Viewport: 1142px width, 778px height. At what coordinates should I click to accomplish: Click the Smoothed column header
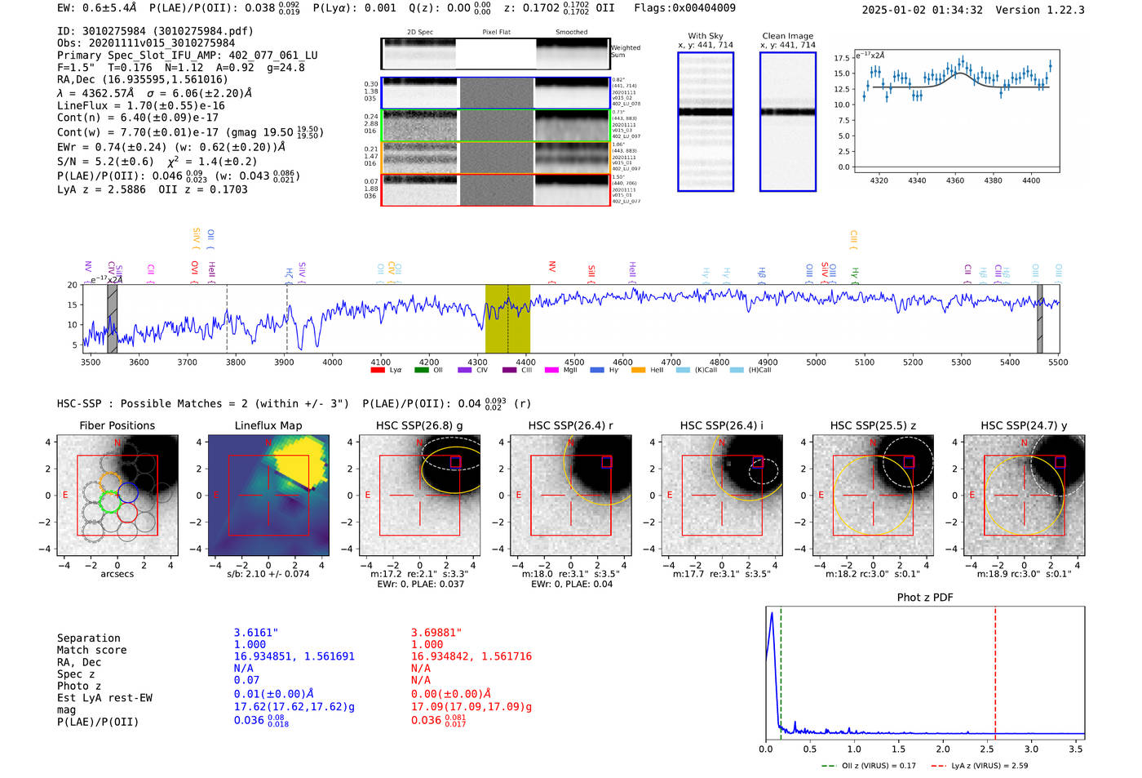click(572, 33)
